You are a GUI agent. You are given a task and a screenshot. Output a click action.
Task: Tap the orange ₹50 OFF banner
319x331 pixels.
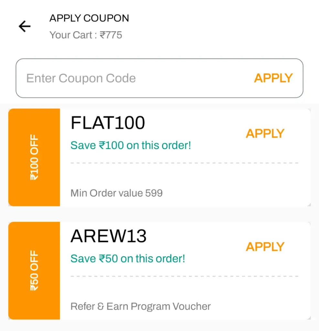[x=34, y=271]
